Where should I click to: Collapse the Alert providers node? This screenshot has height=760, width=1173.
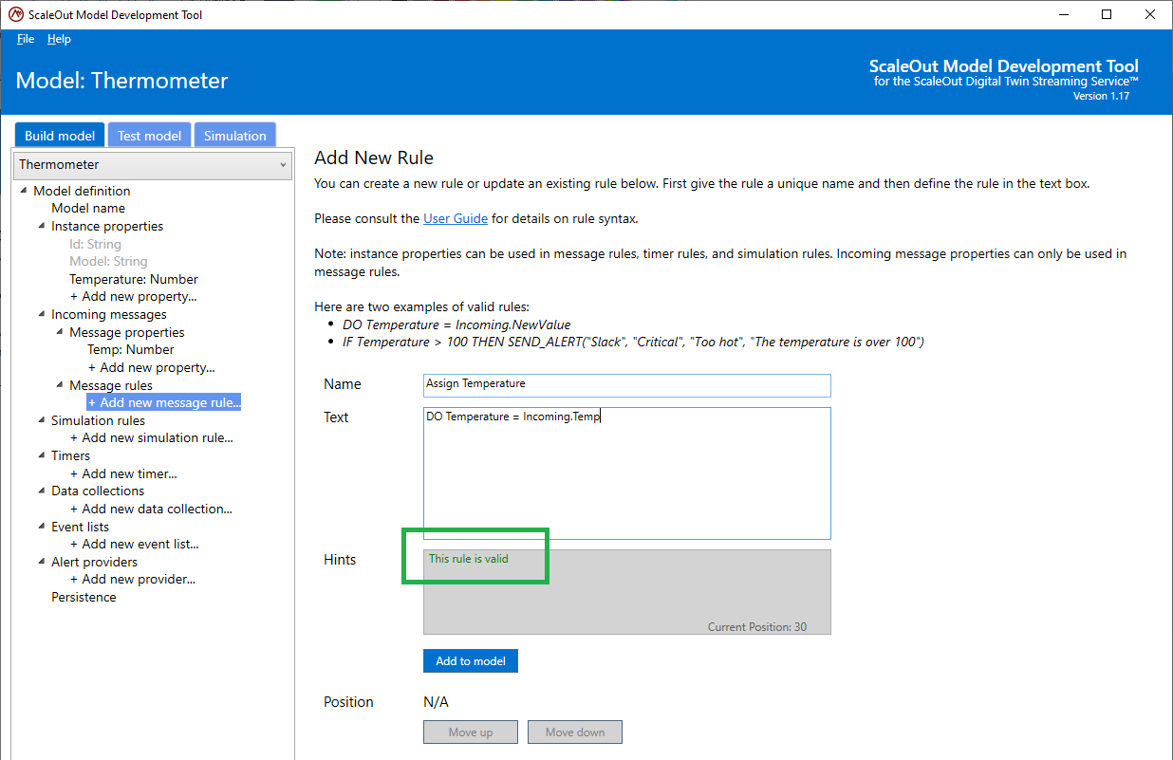pos(42,562)
